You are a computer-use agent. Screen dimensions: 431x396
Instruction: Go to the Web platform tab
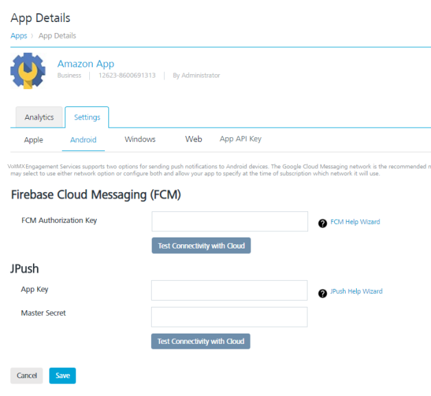(x=194, y=139)
